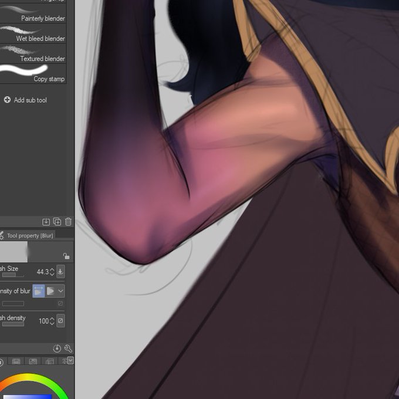Click the Brush density value stepper

52,321
